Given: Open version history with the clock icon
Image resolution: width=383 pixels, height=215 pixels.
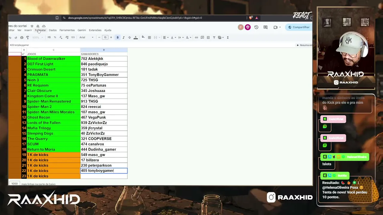Looking at the screenshot, I should [x=256, y=27].
